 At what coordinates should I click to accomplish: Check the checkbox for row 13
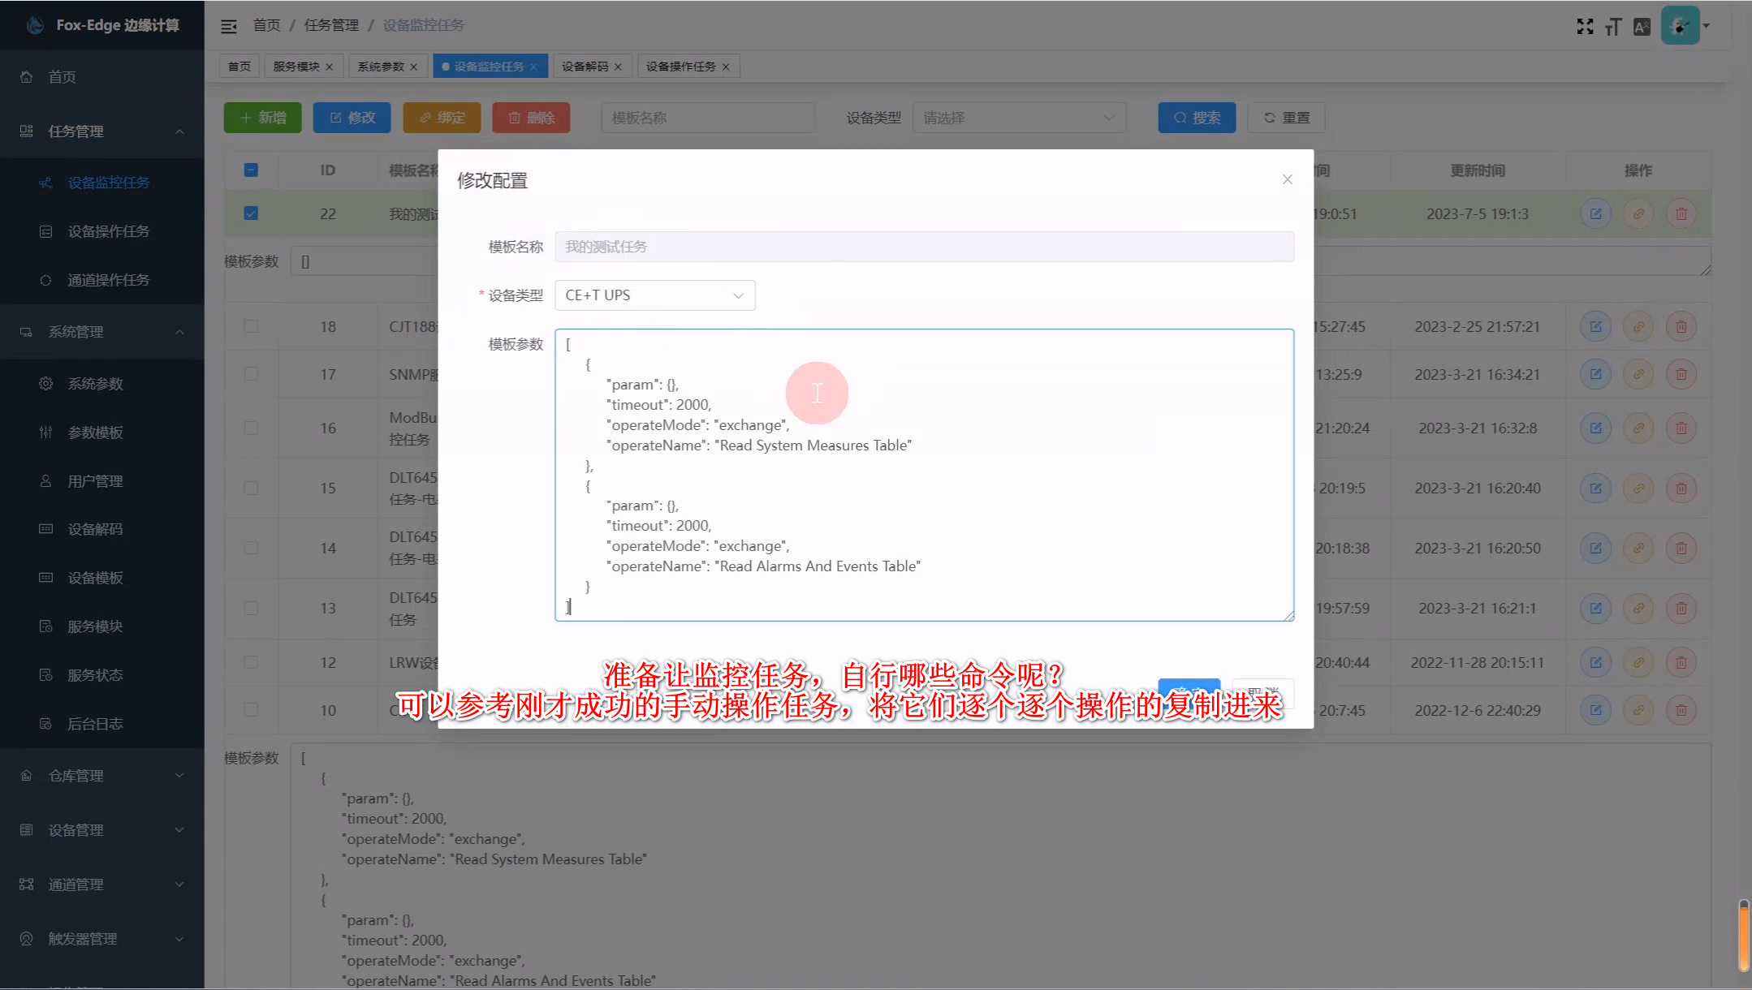[x=251, y=608]
